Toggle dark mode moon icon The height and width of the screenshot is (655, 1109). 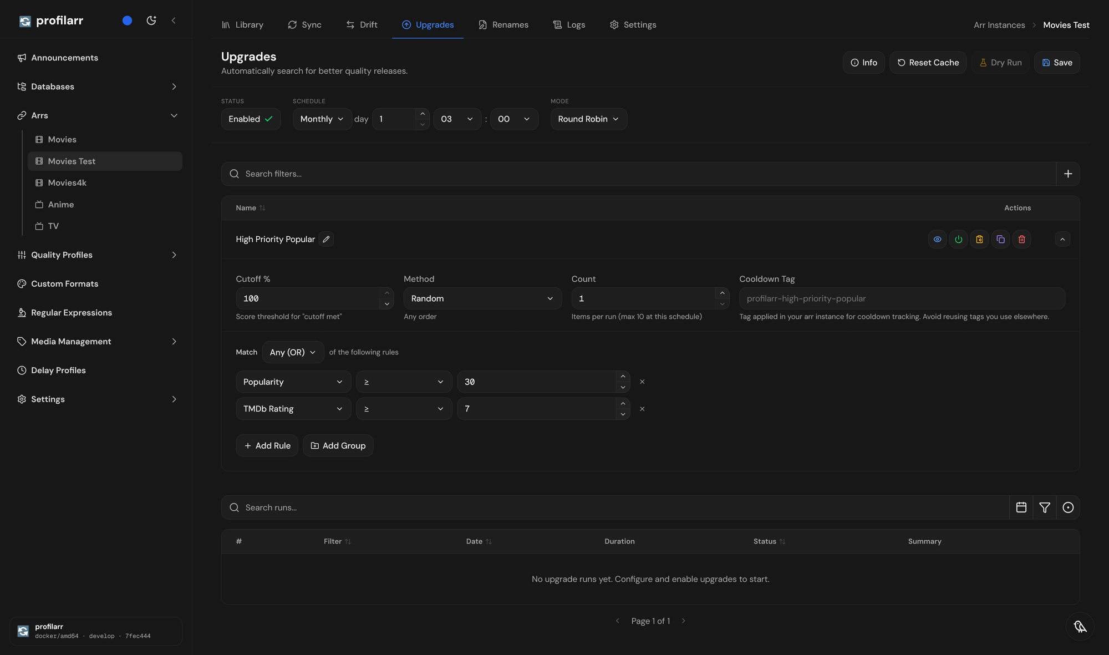point(151,21)
